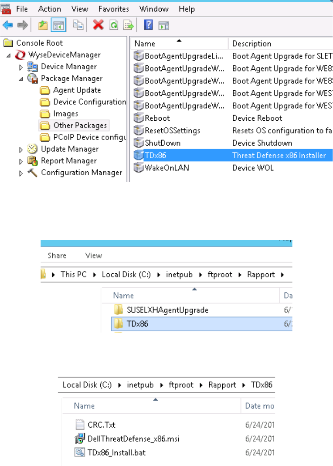Select the Device Configuration folder
This screenshot has height=466, width=333.
[x=83, y=102]
